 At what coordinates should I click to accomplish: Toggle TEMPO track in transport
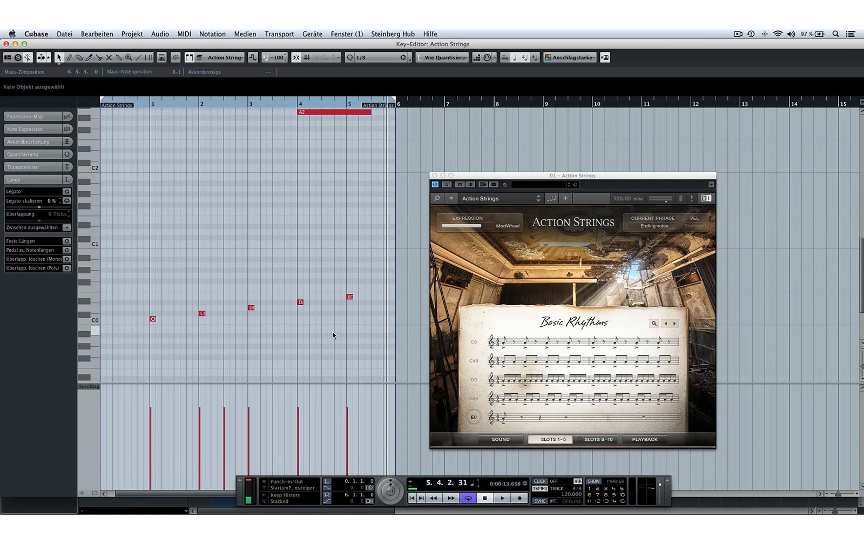point(540,488)
